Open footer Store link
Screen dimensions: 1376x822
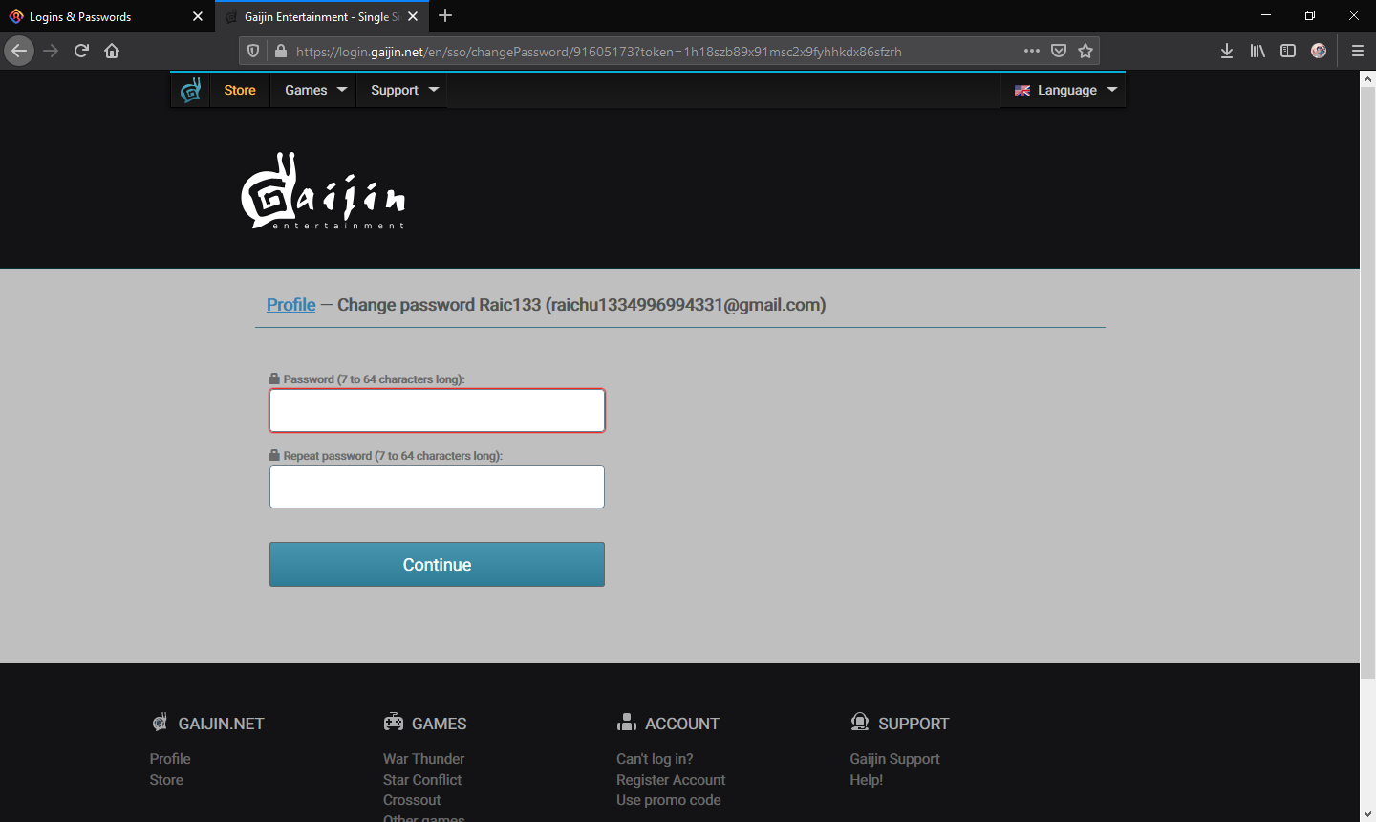pos(166,780)
